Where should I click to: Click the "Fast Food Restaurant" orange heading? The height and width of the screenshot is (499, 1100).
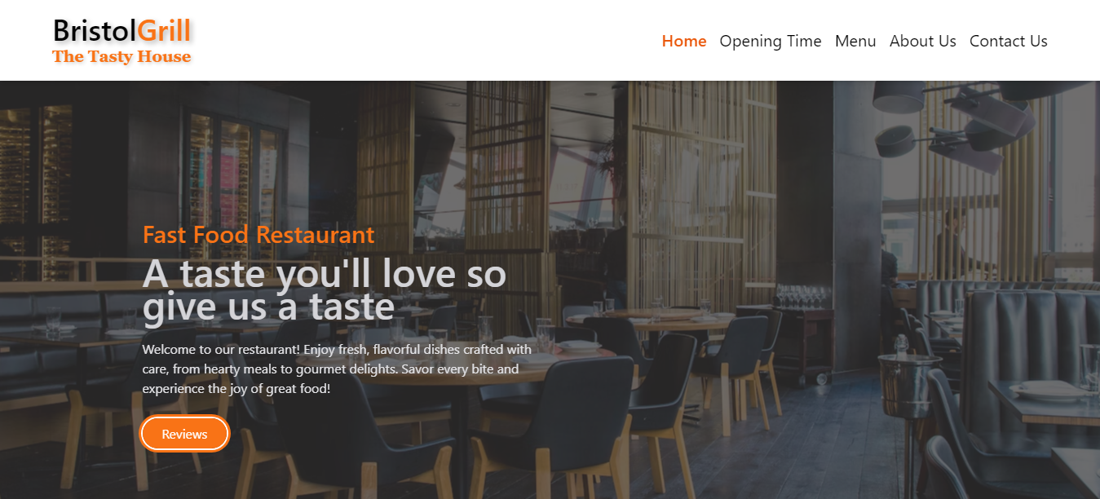(x=258, y=235)
